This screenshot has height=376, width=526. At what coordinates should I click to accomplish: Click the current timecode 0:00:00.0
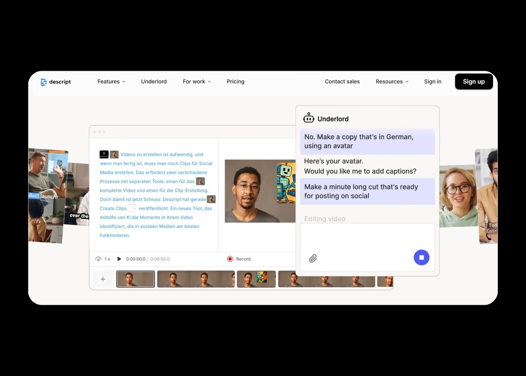[x=135, y=259]
